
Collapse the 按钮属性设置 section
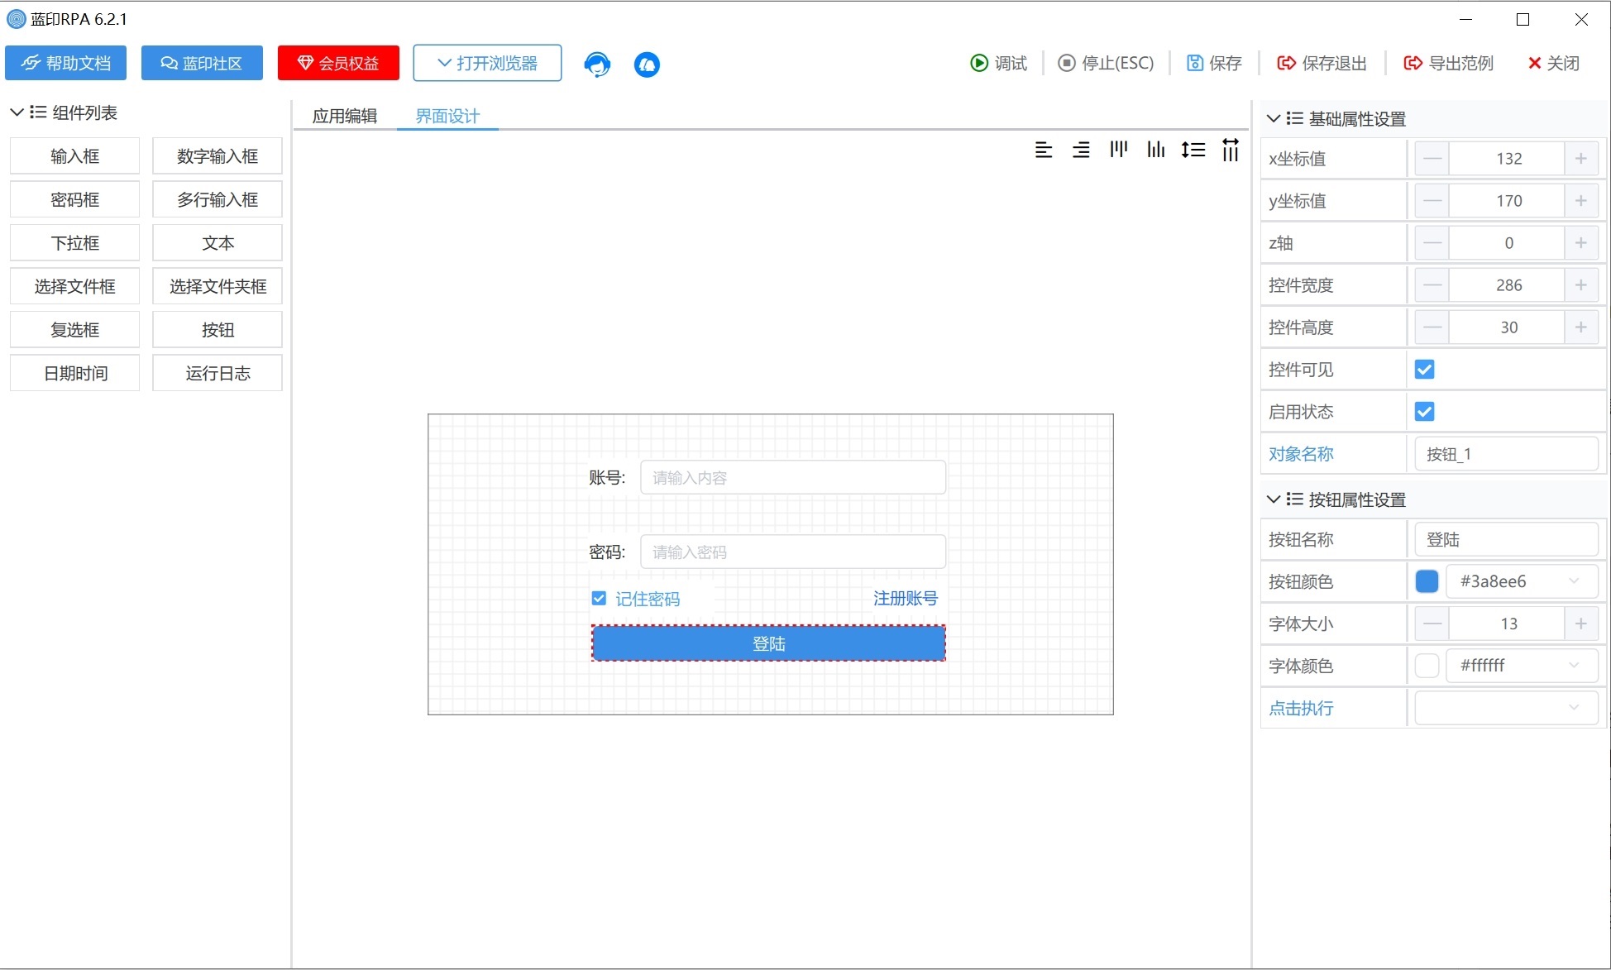pyautogui.click(x=1274, y=499)
